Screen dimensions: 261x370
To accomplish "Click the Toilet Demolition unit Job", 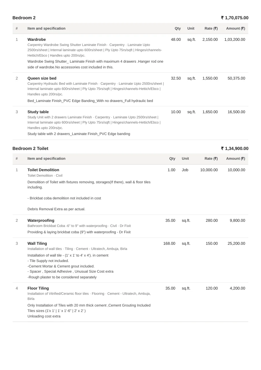I will pyautogui.click(x=185, y=170).
